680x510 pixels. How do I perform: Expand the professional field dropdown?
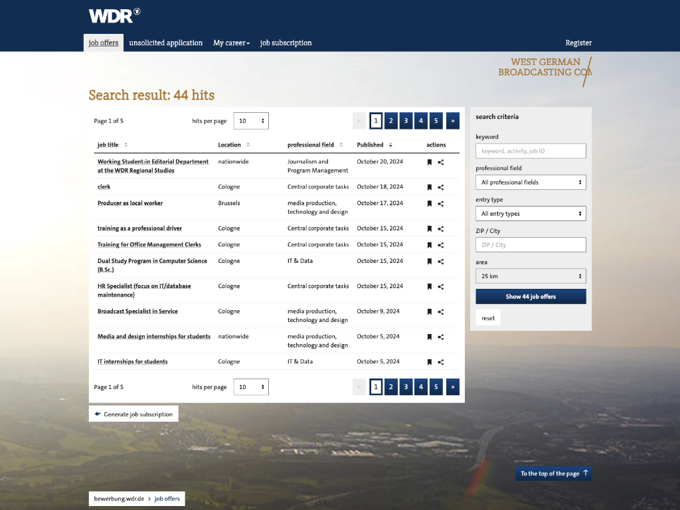pos(531,182)
